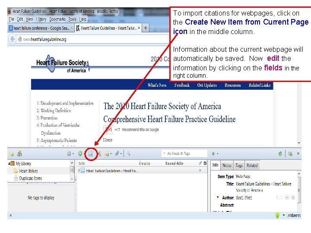
Task: Click the blue attachment dot on item row
Action: [x=200, y=170]
